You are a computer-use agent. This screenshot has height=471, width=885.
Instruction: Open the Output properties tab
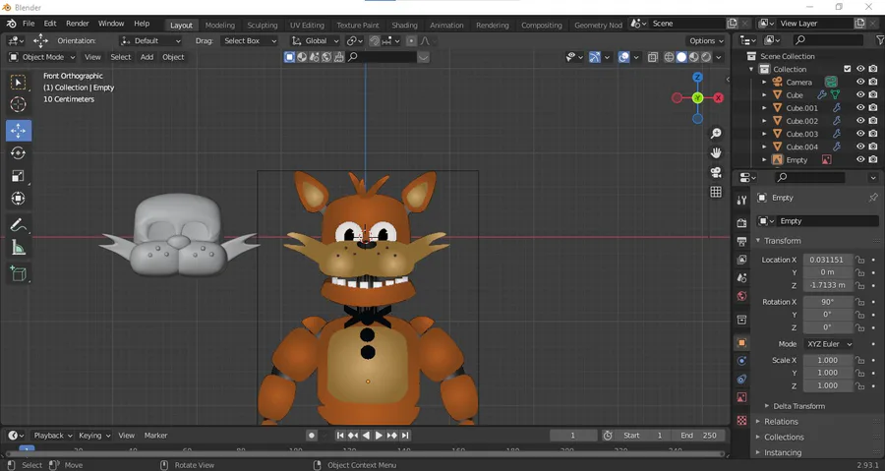coord(741,242)
